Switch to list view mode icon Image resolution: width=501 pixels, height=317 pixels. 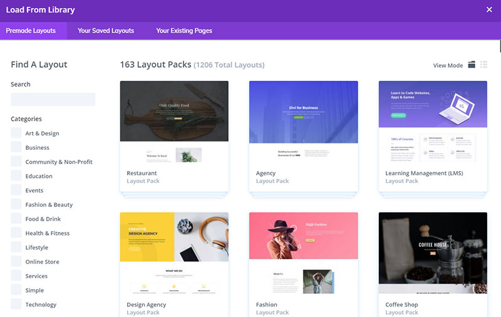click(x=483, y=65)
